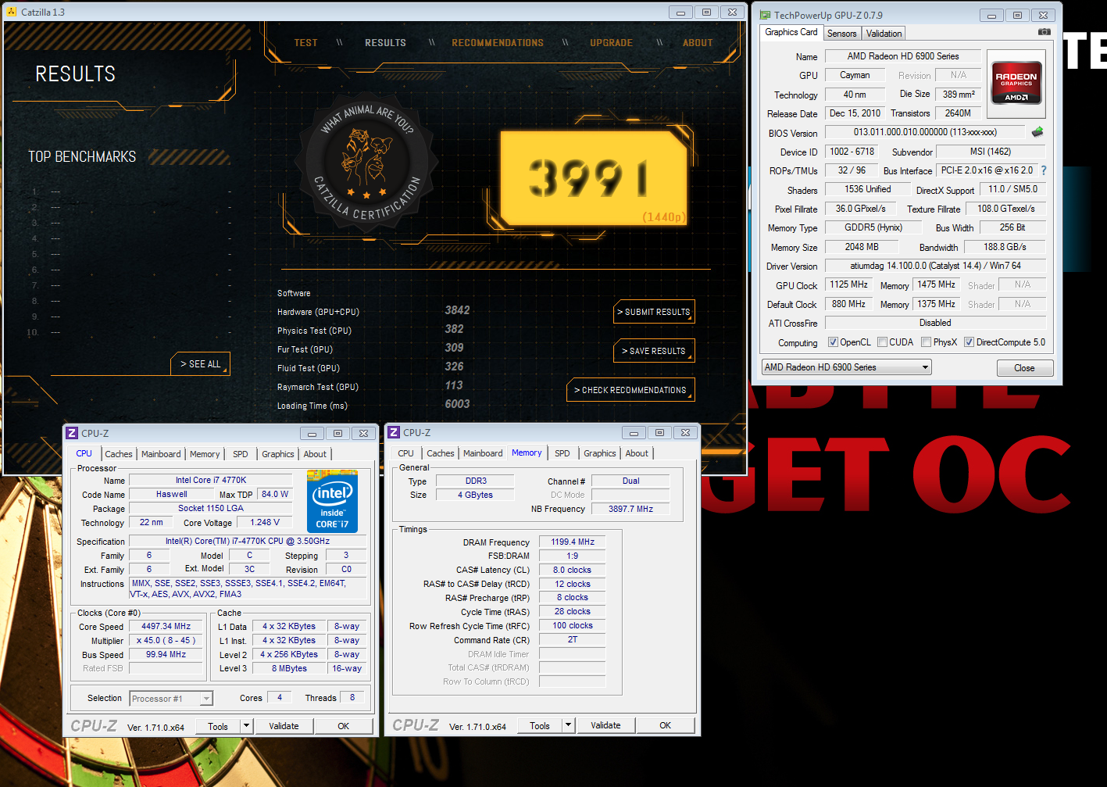
Task: Click the Bus Interface question mark icon
Action: [1044, 170]
